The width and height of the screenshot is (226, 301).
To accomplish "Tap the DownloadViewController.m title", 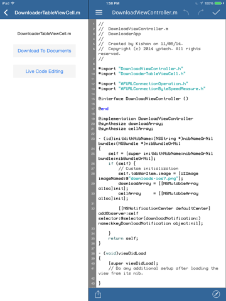I will (x=144, y=13).
